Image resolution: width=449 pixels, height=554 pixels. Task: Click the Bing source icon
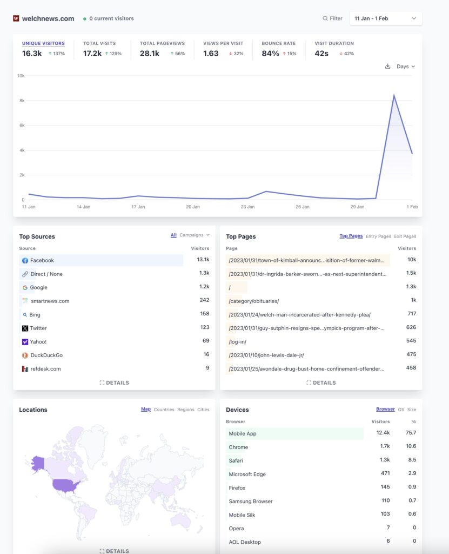25,315
